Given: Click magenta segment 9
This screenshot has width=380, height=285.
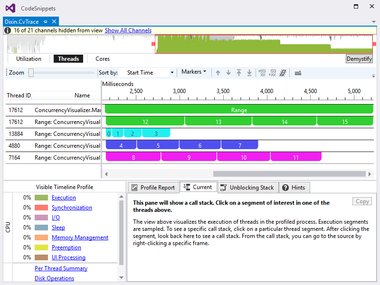Looking at the screenshot, I should point(189,157).
